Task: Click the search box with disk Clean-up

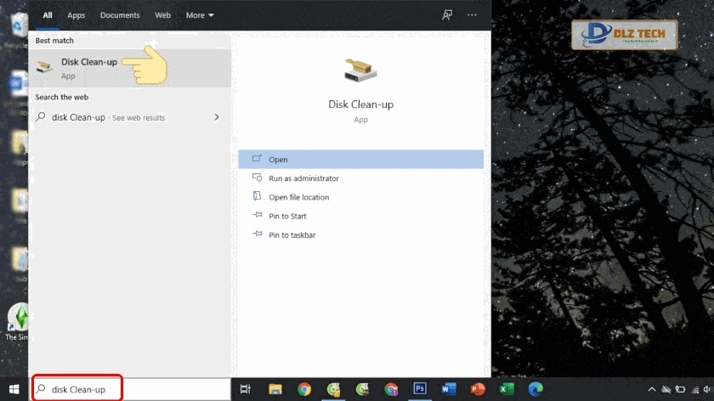Action: (x=78, y=389)
